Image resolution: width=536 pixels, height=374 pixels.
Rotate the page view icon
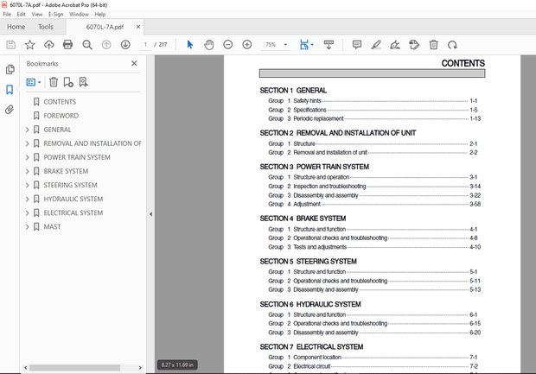coord(452,45)
